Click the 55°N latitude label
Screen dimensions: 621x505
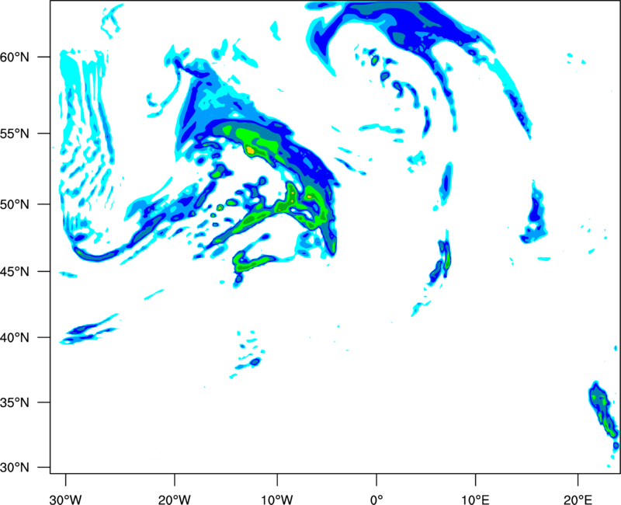[x=15, y=134]
